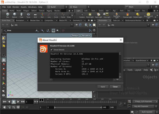Open the help icon beside Main desktop
The height and width of the screenshot is (114, 159).
[156, 7]
